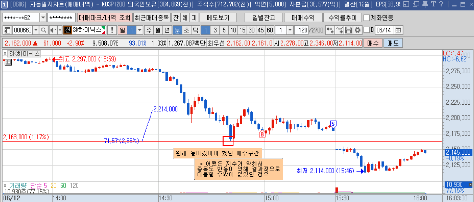Viewport: 474px width, 202px height.
Task: Click the B buy marker on the chart
Action: [x=262, y=134]
